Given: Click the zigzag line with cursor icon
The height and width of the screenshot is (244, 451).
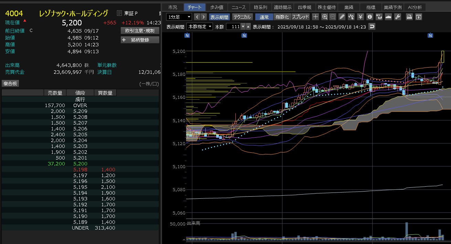Looking at the screenshot, I should click(x=351, y=16).
